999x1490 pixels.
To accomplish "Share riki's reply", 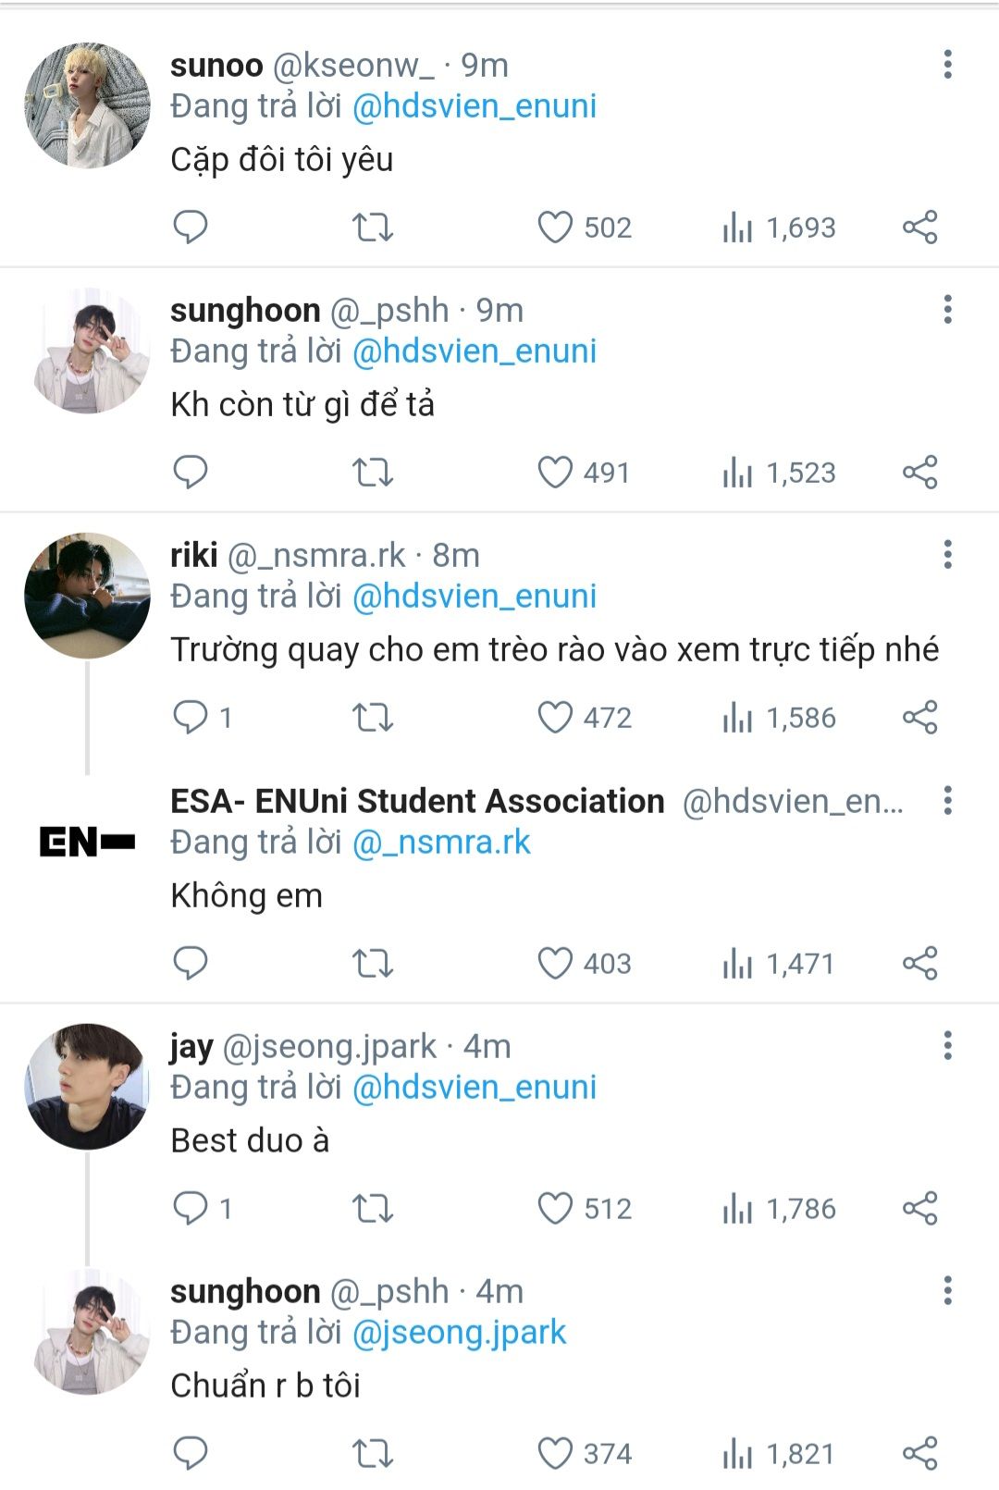I will coord(919,718).
